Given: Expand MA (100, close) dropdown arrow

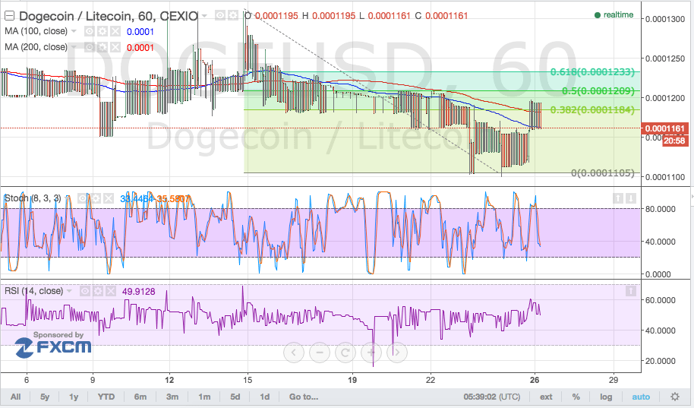Looking at the screenshot, I should click(x=74, y=31).
